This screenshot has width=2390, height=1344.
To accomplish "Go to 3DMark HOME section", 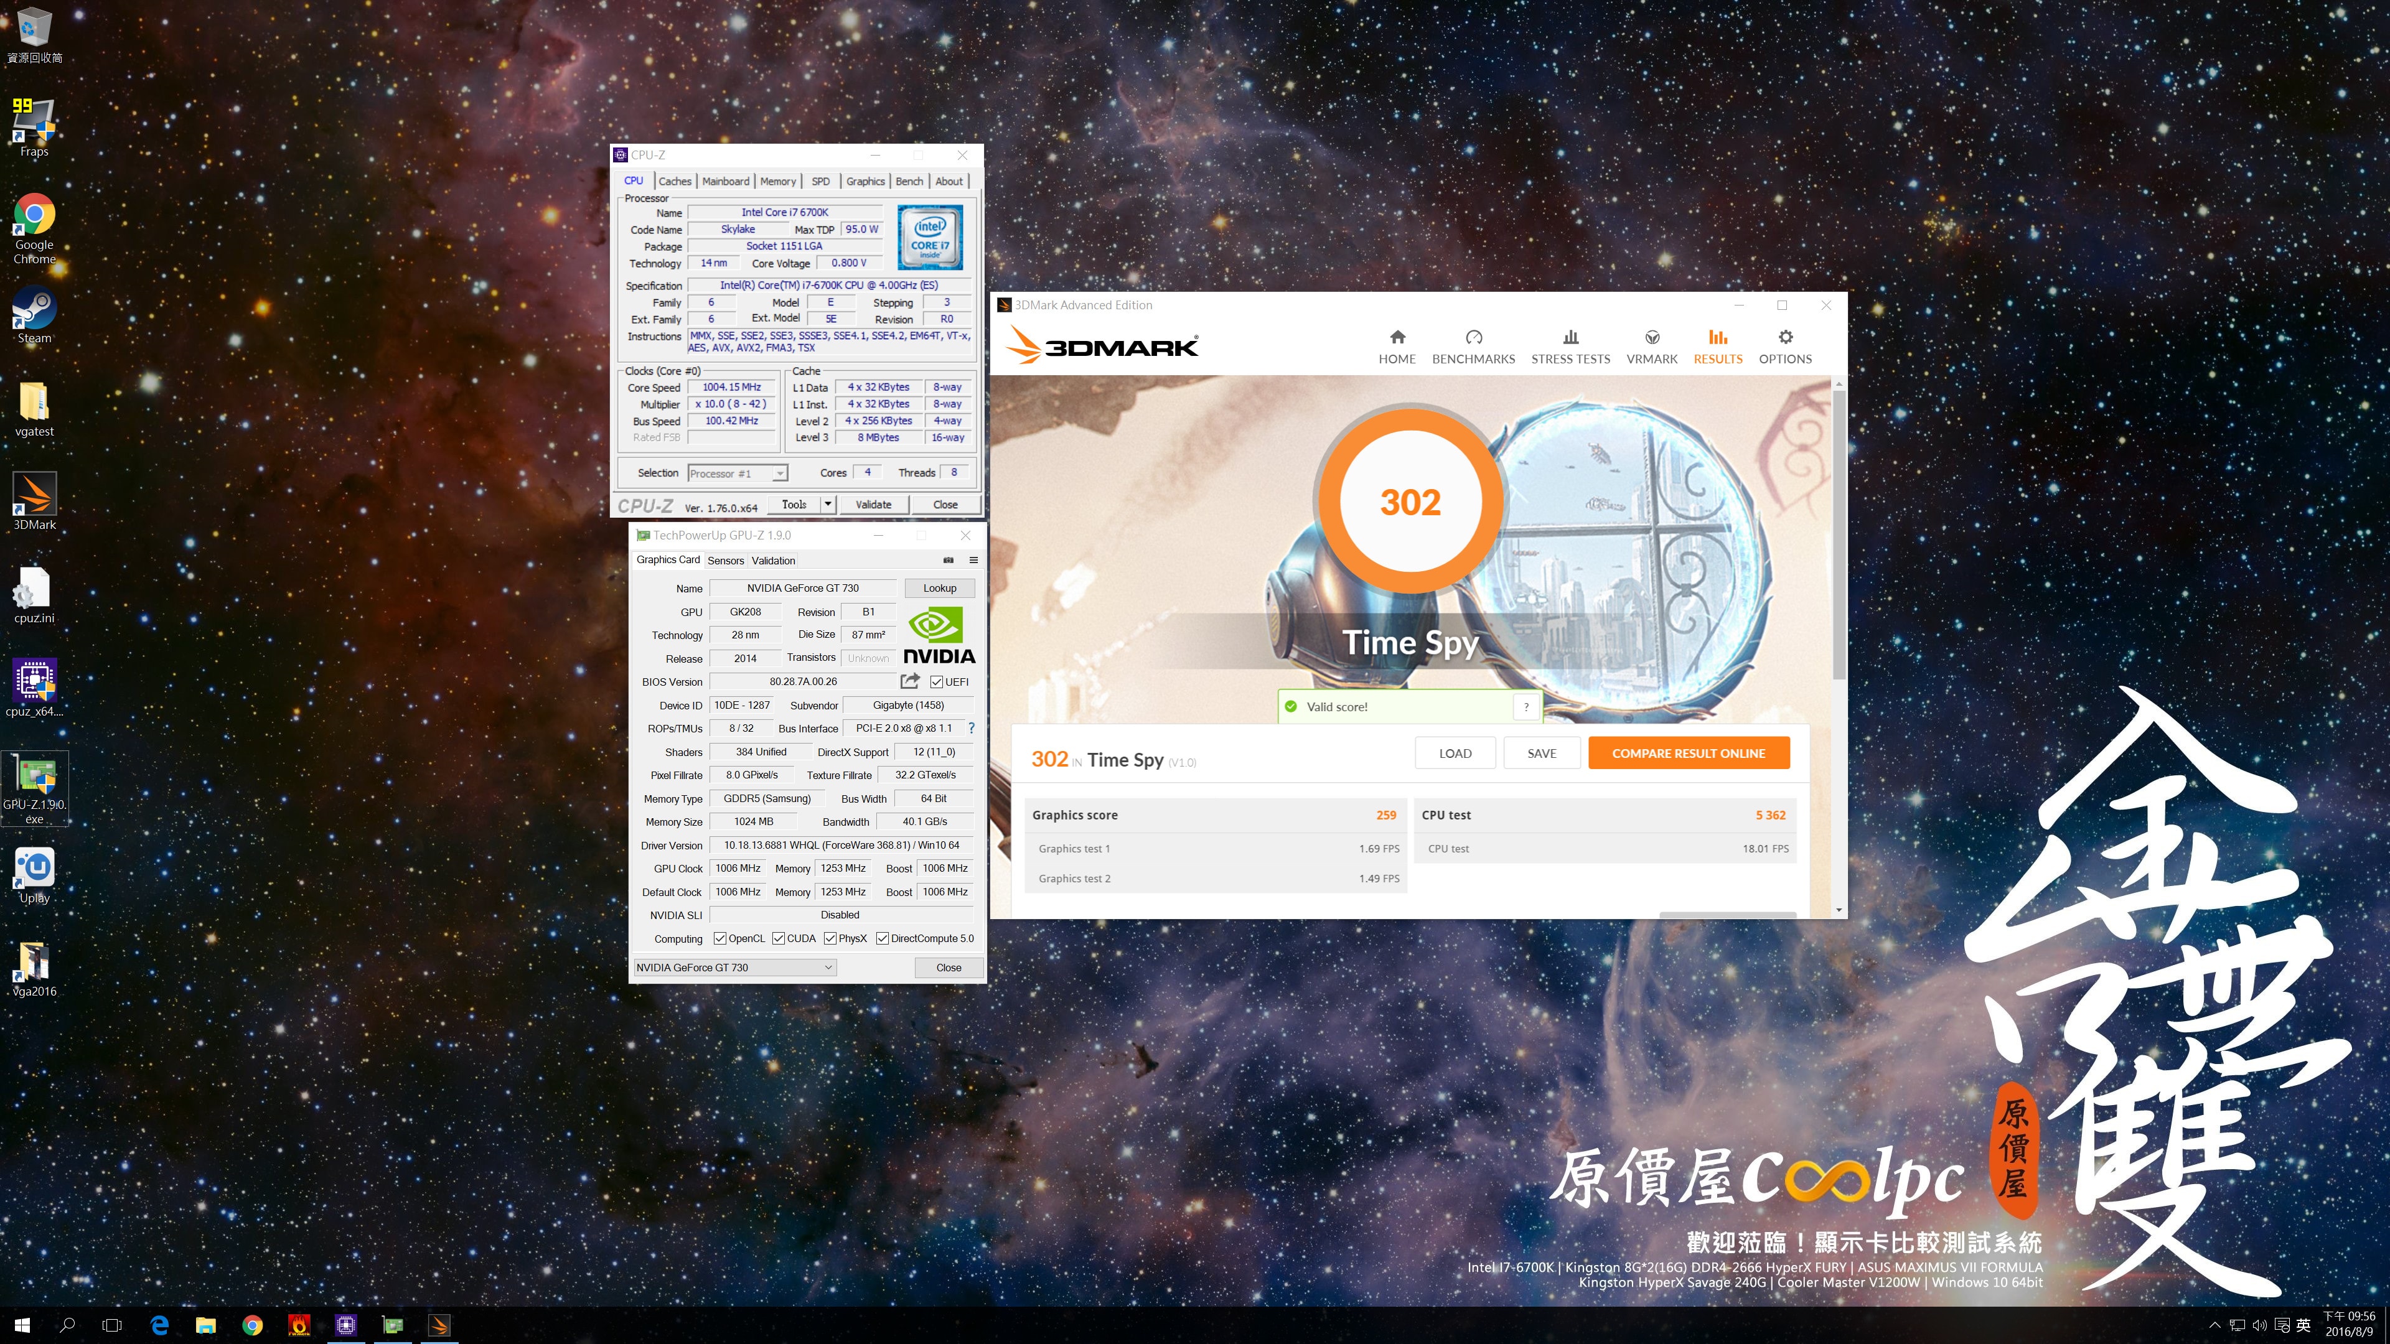I will (x=1396, y=347).
